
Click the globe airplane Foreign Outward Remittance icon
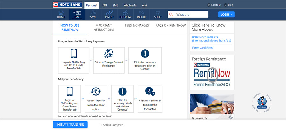coord(109,54)
